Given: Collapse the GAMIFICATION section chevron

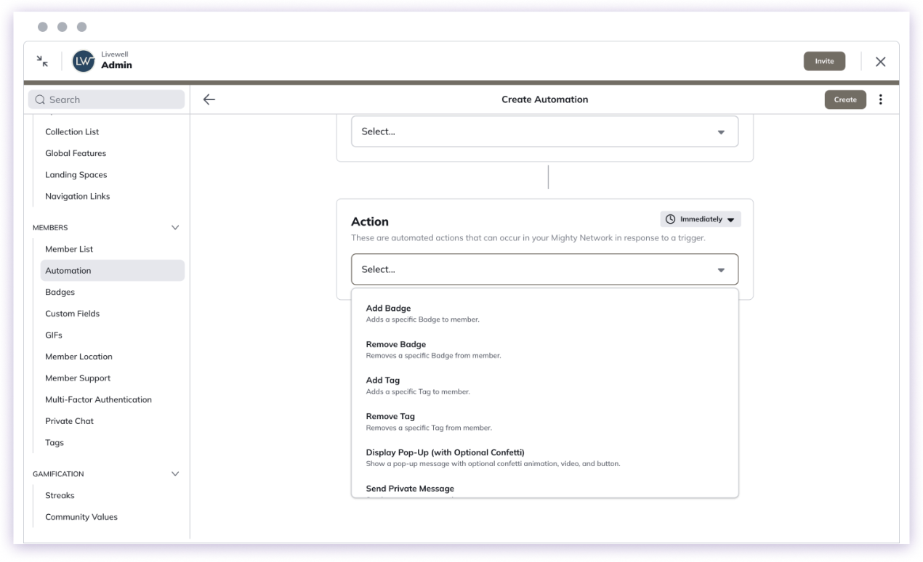Looking at the screenshot, I should click(174, 473).
